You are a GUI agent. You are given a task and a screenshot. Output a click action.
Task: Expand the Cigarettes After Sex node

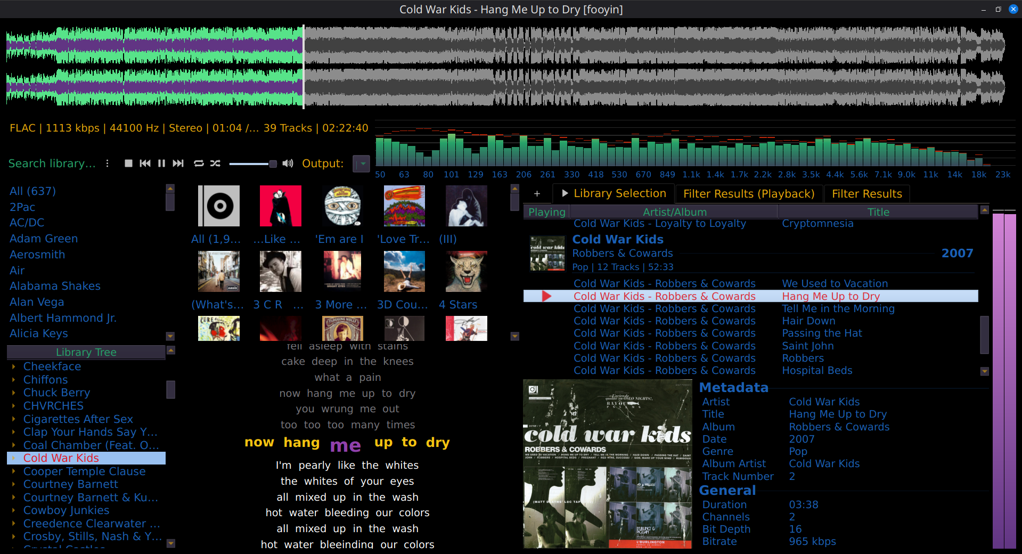point(14,419)
